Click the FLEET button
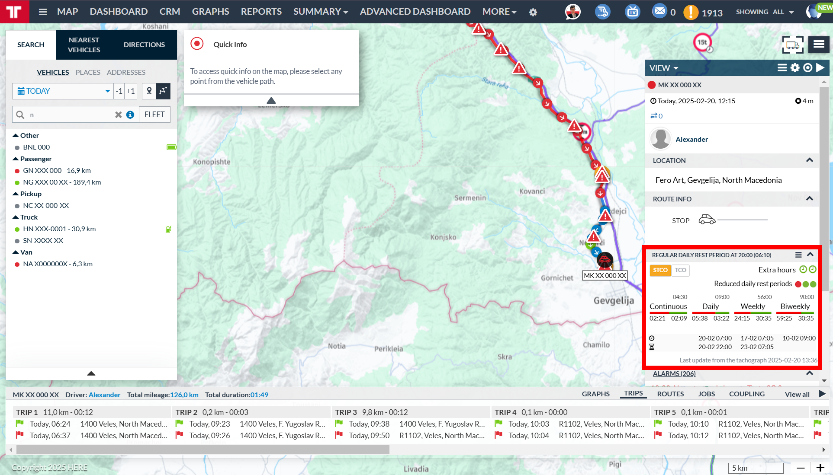Image resolution: width=833 pixels, height=475 pixels. click(154, 115)
